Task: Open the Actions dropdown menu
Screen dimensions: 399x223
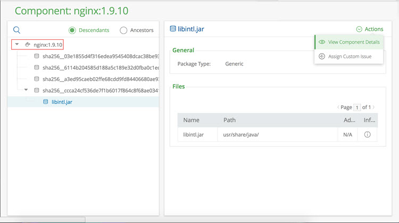Action: [369, 29]
